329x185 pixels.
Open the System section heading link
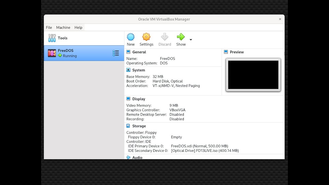pyautogui.click(x=139, y=70)
